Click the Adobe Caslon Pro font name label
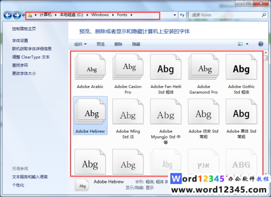271x197 pixels. [x=128, y=89]
